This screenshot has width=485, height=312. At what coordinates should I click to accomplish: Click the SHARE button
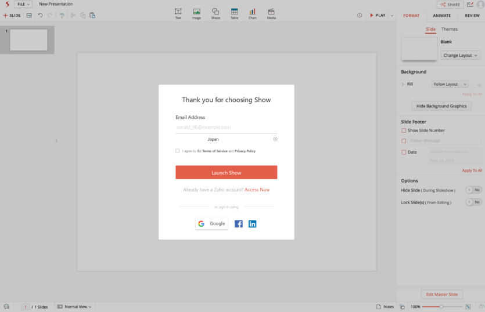450,4
